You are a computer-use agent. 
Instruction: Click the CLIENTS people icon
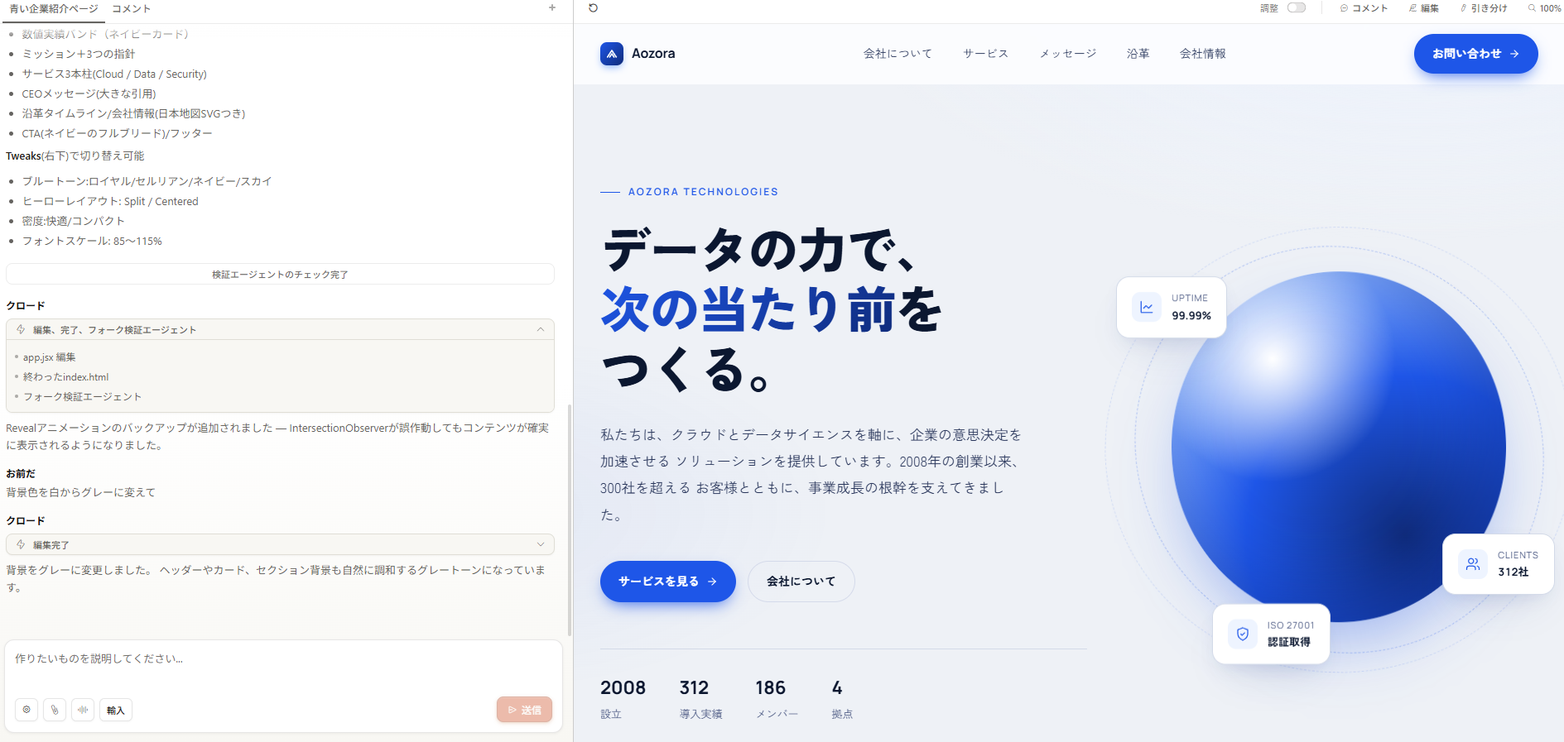[1473, 564]
